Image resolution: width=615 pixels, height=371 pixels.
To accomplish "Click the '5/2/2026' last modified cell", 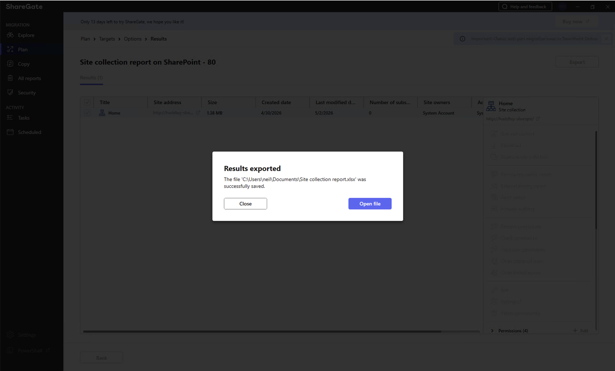I will (x=324, y=113).
